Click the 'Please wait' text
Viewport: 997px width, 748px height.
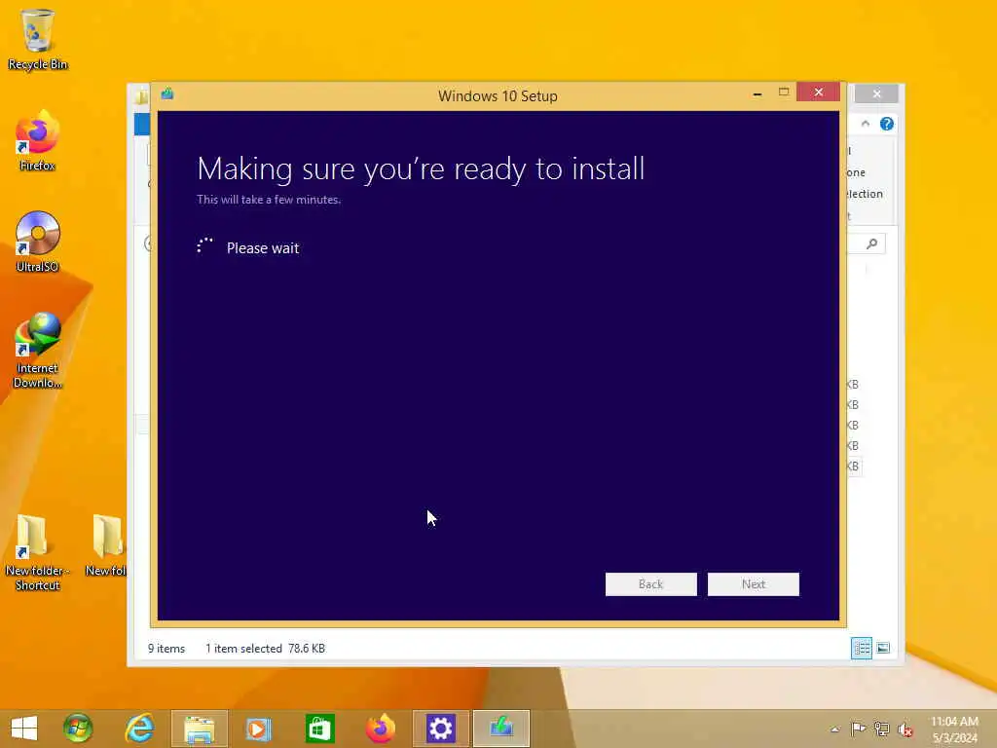(263, 248)
